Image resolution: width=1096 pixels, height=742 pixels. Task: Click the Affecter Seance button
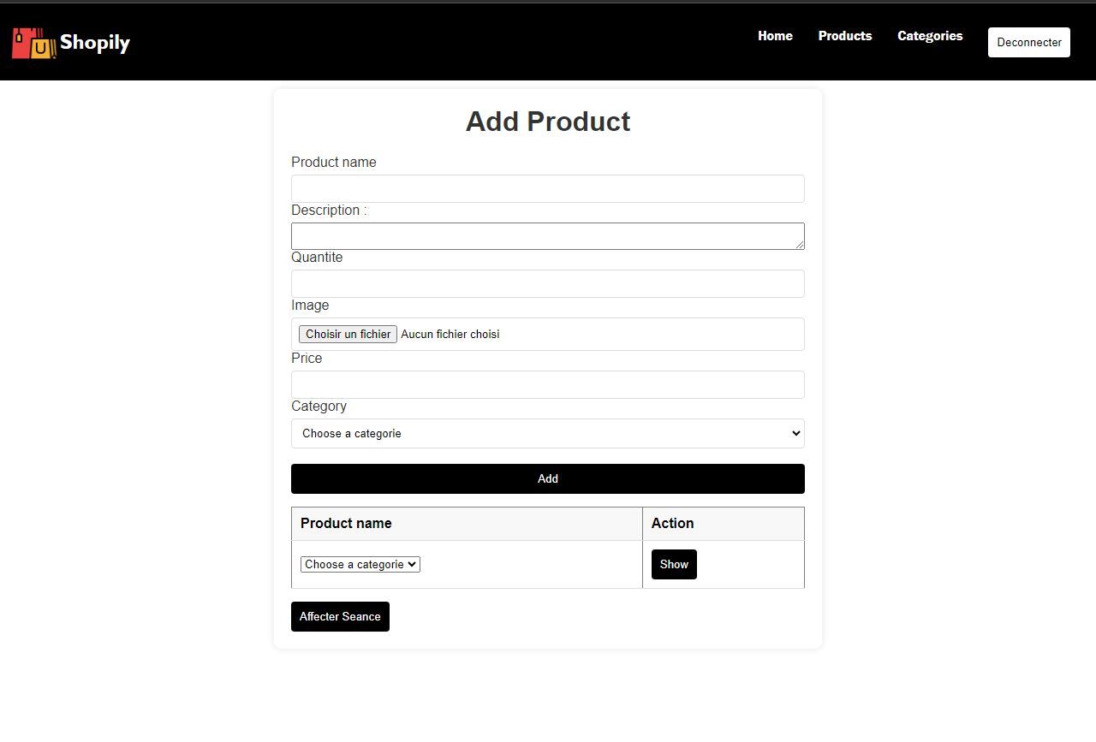coord(340,617)
